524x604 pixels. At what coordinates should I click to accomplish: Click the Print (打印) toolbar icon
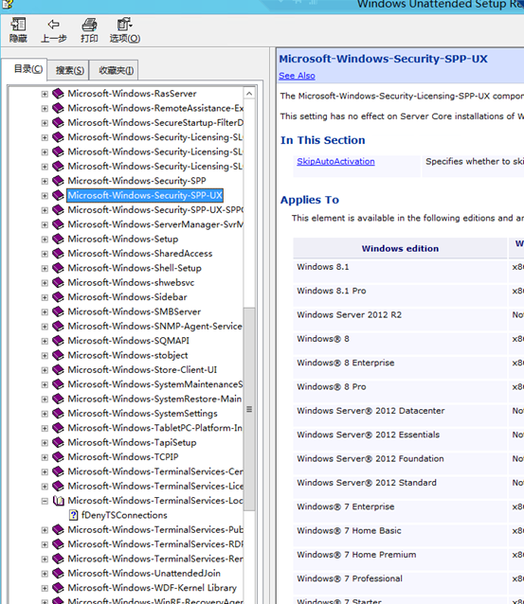(x=89, y=30)
